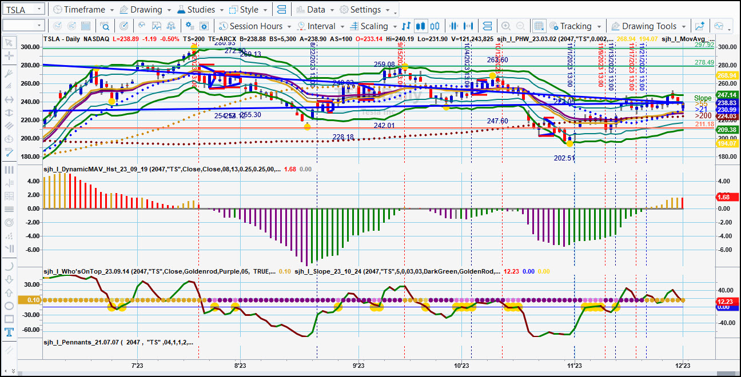Open the empty combo box in second toolbar
Image resolution: width=741 pixels, height=377 pixels.
point(23,26)
